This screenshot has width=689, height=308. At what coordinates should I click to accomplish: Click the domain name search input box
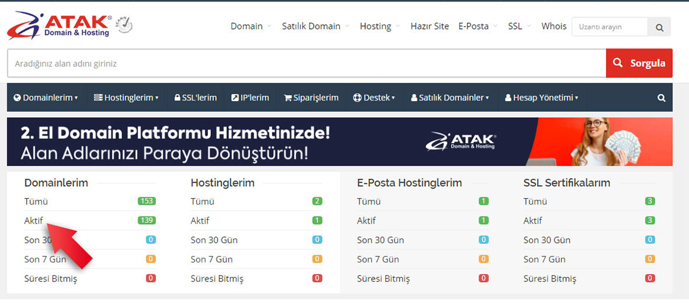tap(307, 63)
